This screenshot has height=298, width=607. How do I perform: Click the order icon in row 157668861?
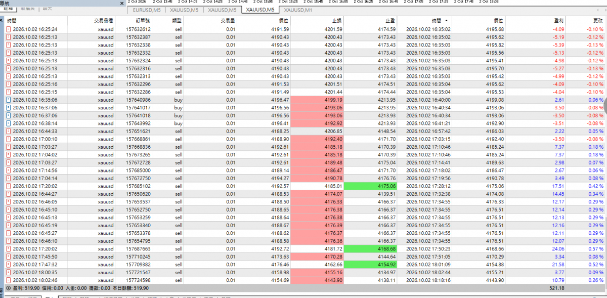click(x=9, y=139)
